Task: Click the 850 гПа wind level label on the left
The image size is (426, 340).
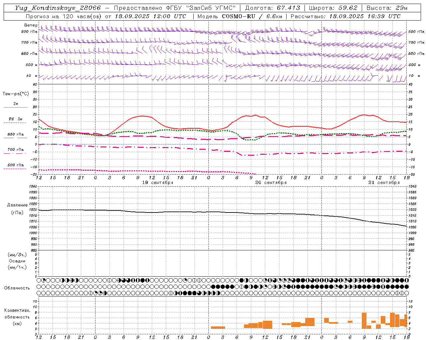Action: point(29,53)
